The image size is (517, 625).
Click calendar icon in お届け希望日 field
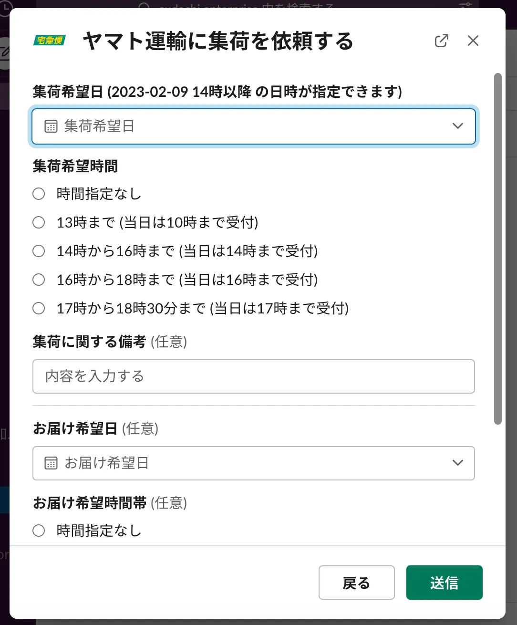point(51,463)
